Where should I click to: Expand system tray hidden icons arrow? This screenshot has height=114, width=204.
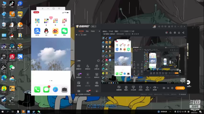point(170,112)
